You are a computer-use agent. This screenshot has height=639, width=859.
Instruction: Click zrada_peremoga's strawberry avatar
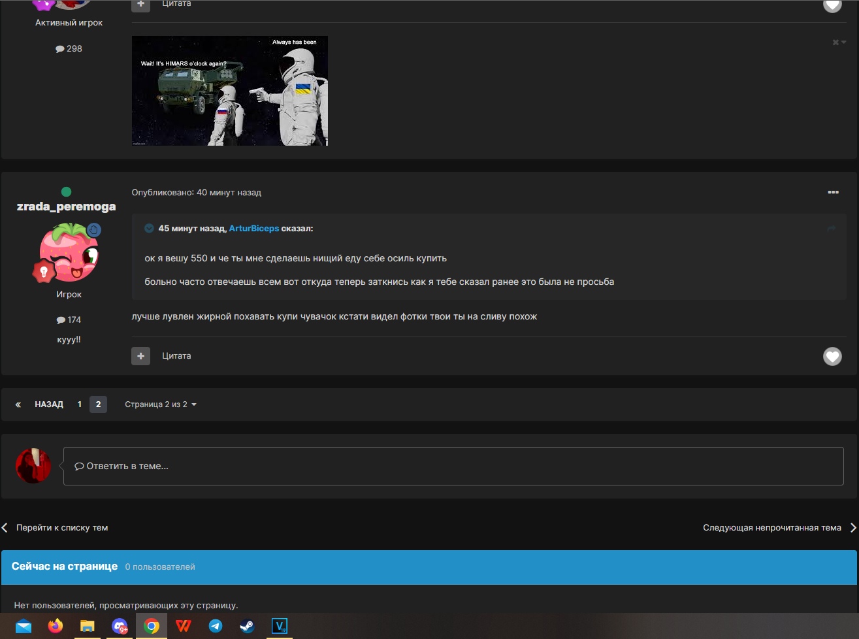coord(69,252)
